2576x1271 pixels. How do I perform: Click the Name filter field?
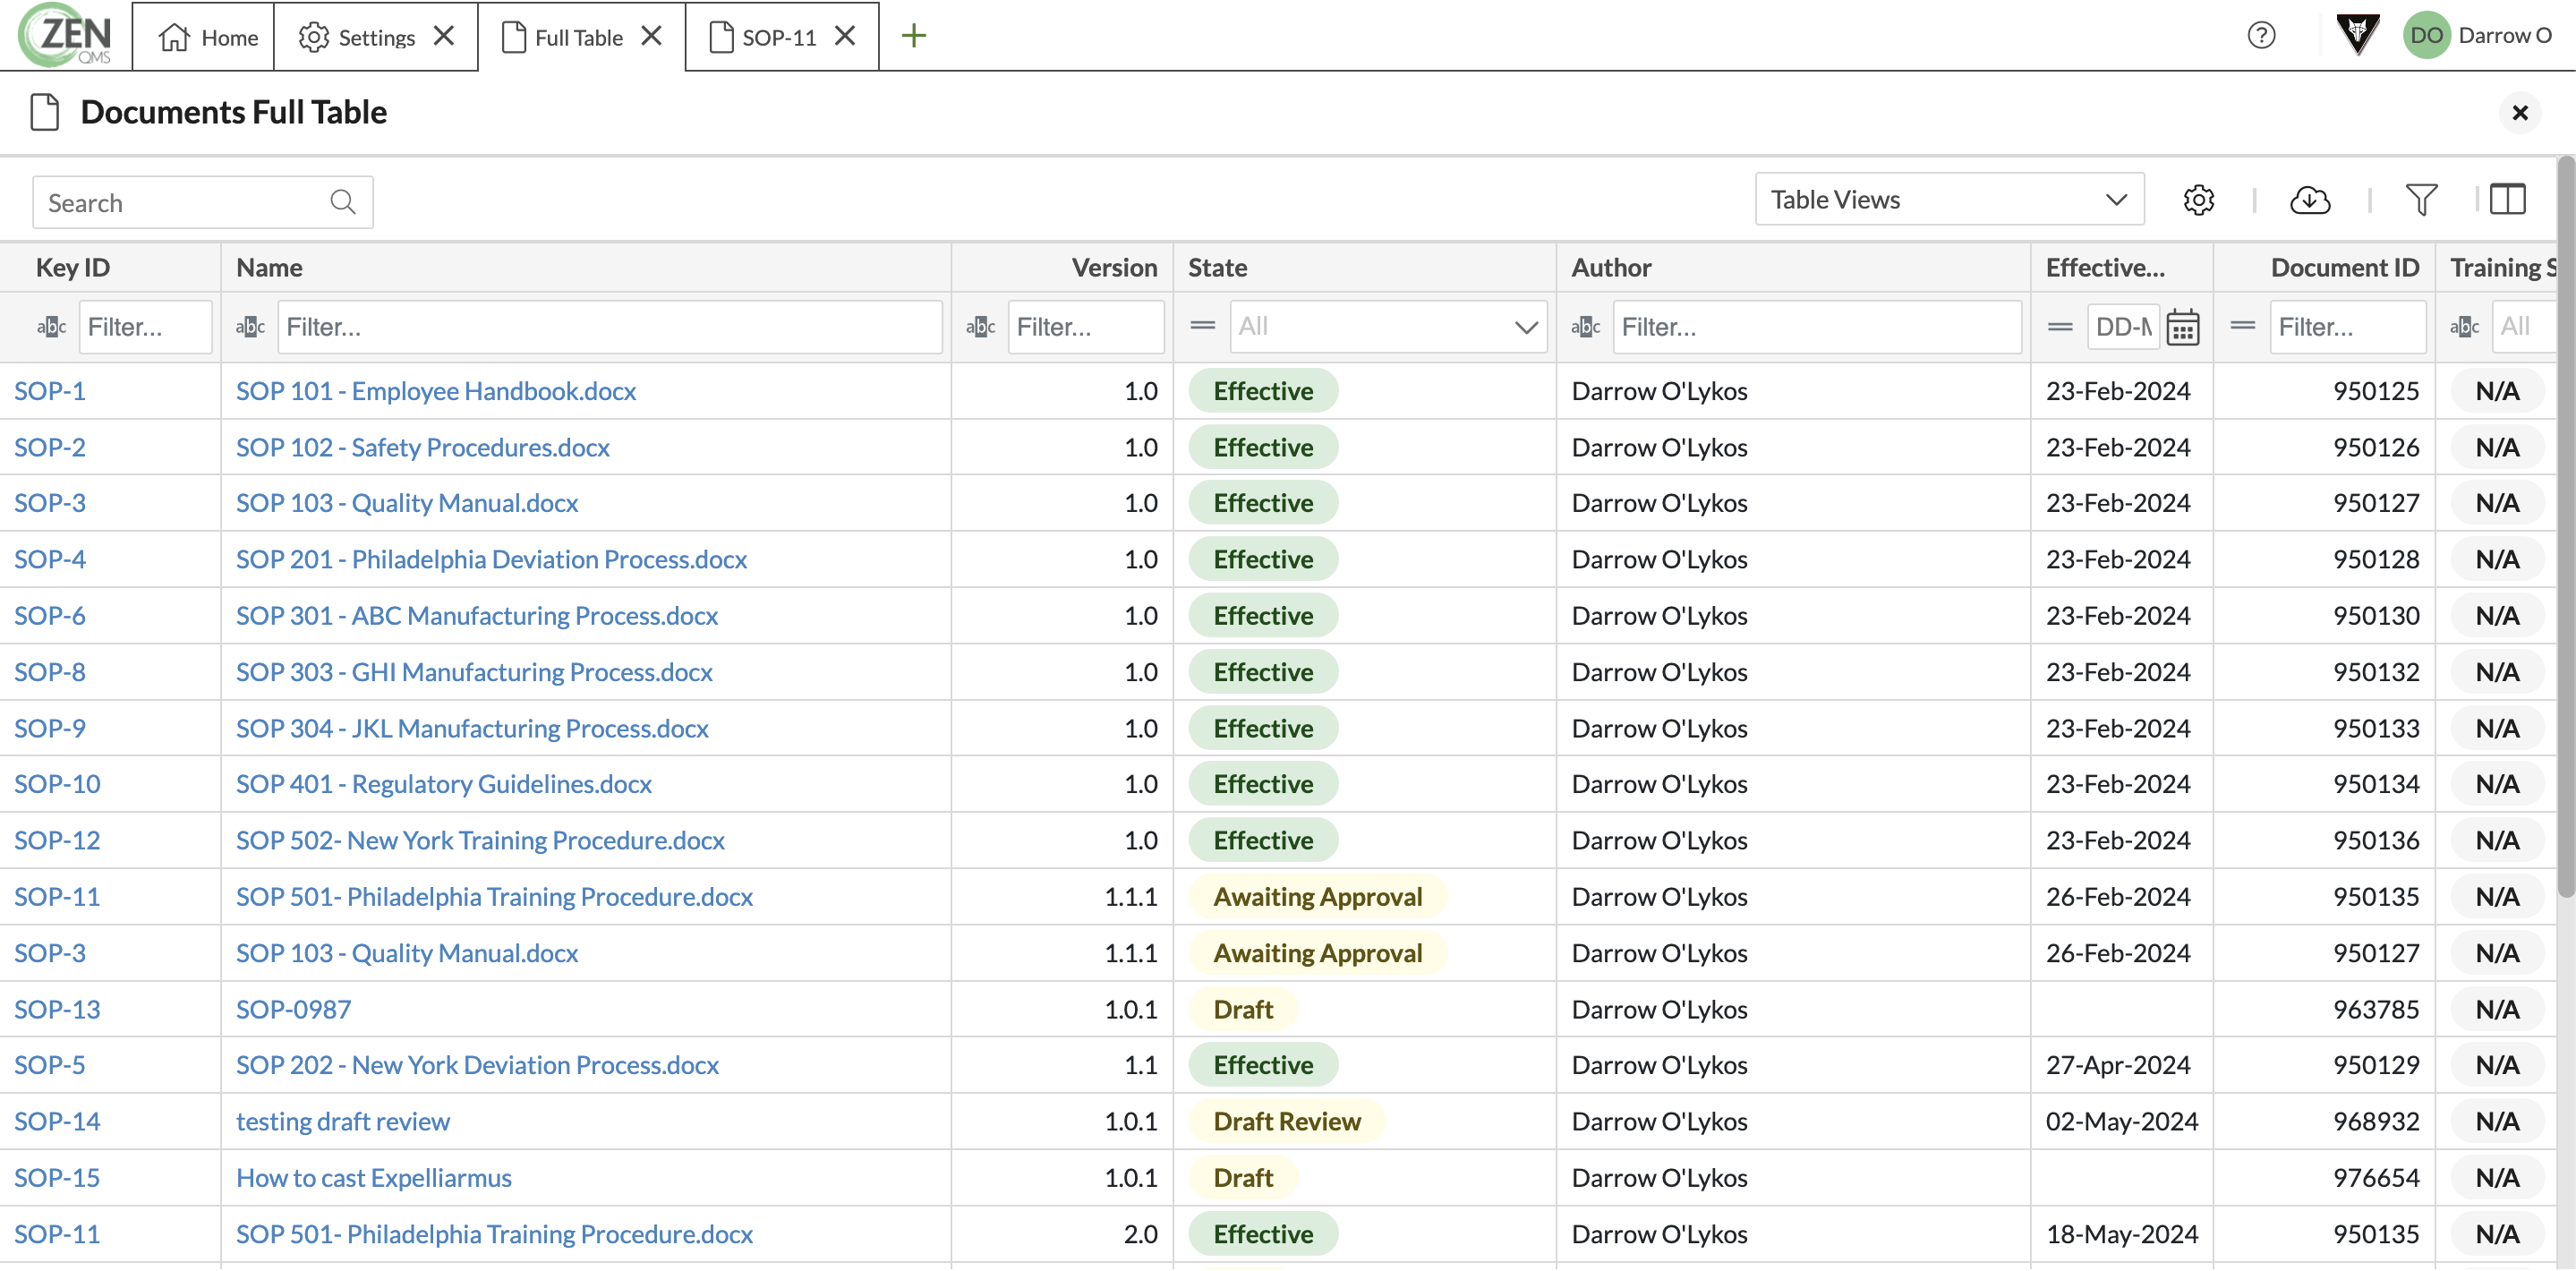(x=609, y=327)
